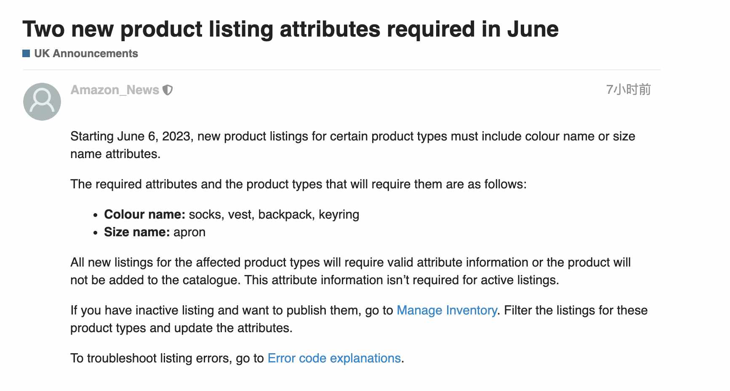The image size is (730, 391).
Task: Open the UK Announcements category link
Action: pos(86,53)
